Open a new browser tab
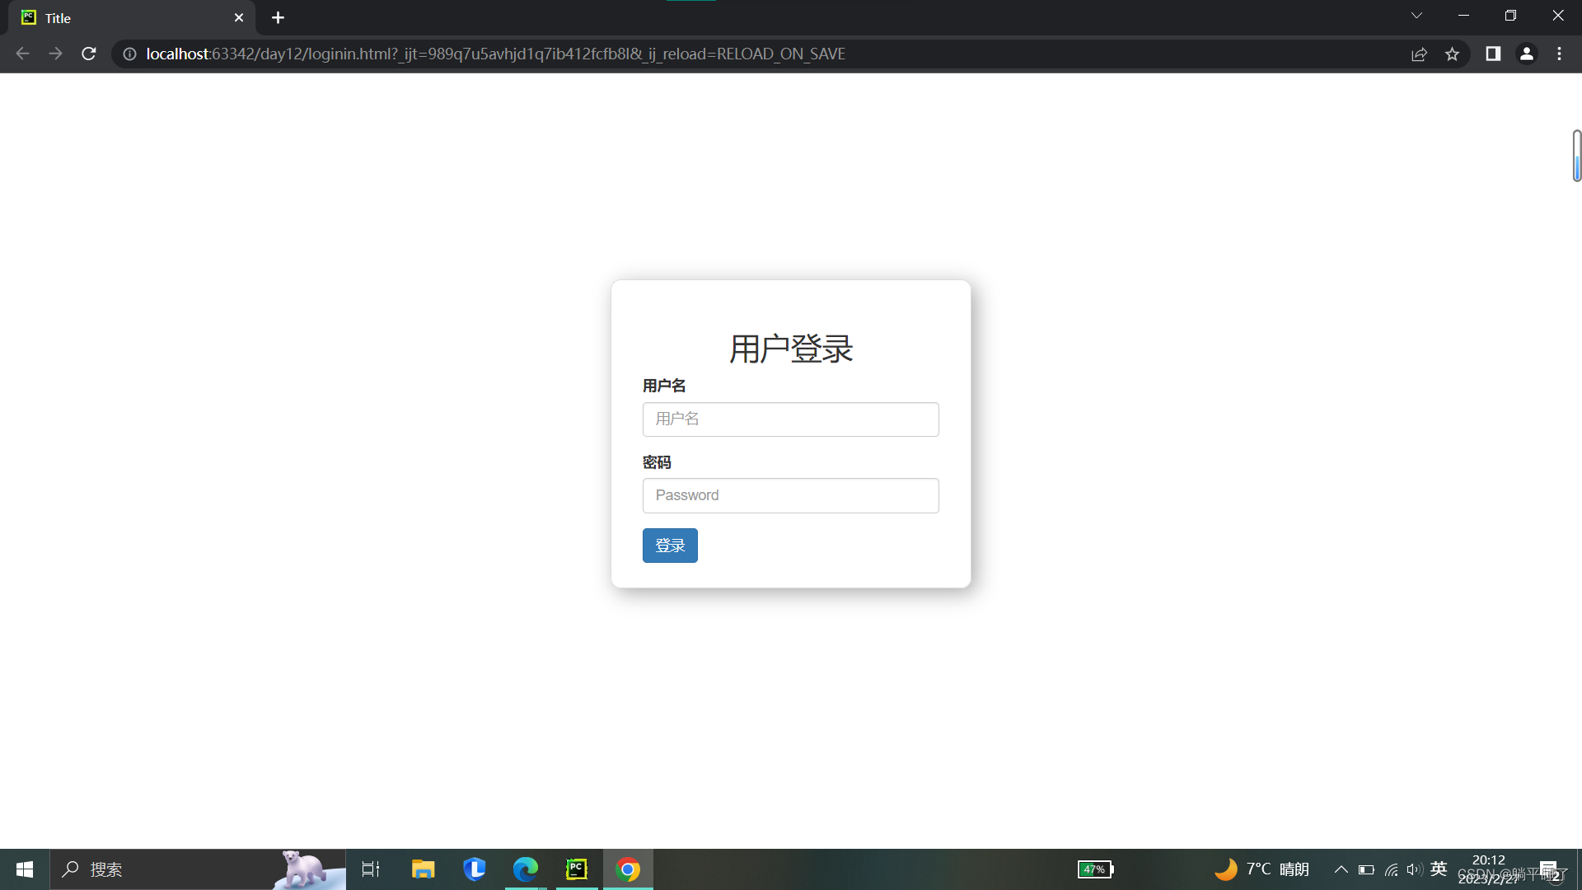This screenshot has width=1582, height=890. 278,17
